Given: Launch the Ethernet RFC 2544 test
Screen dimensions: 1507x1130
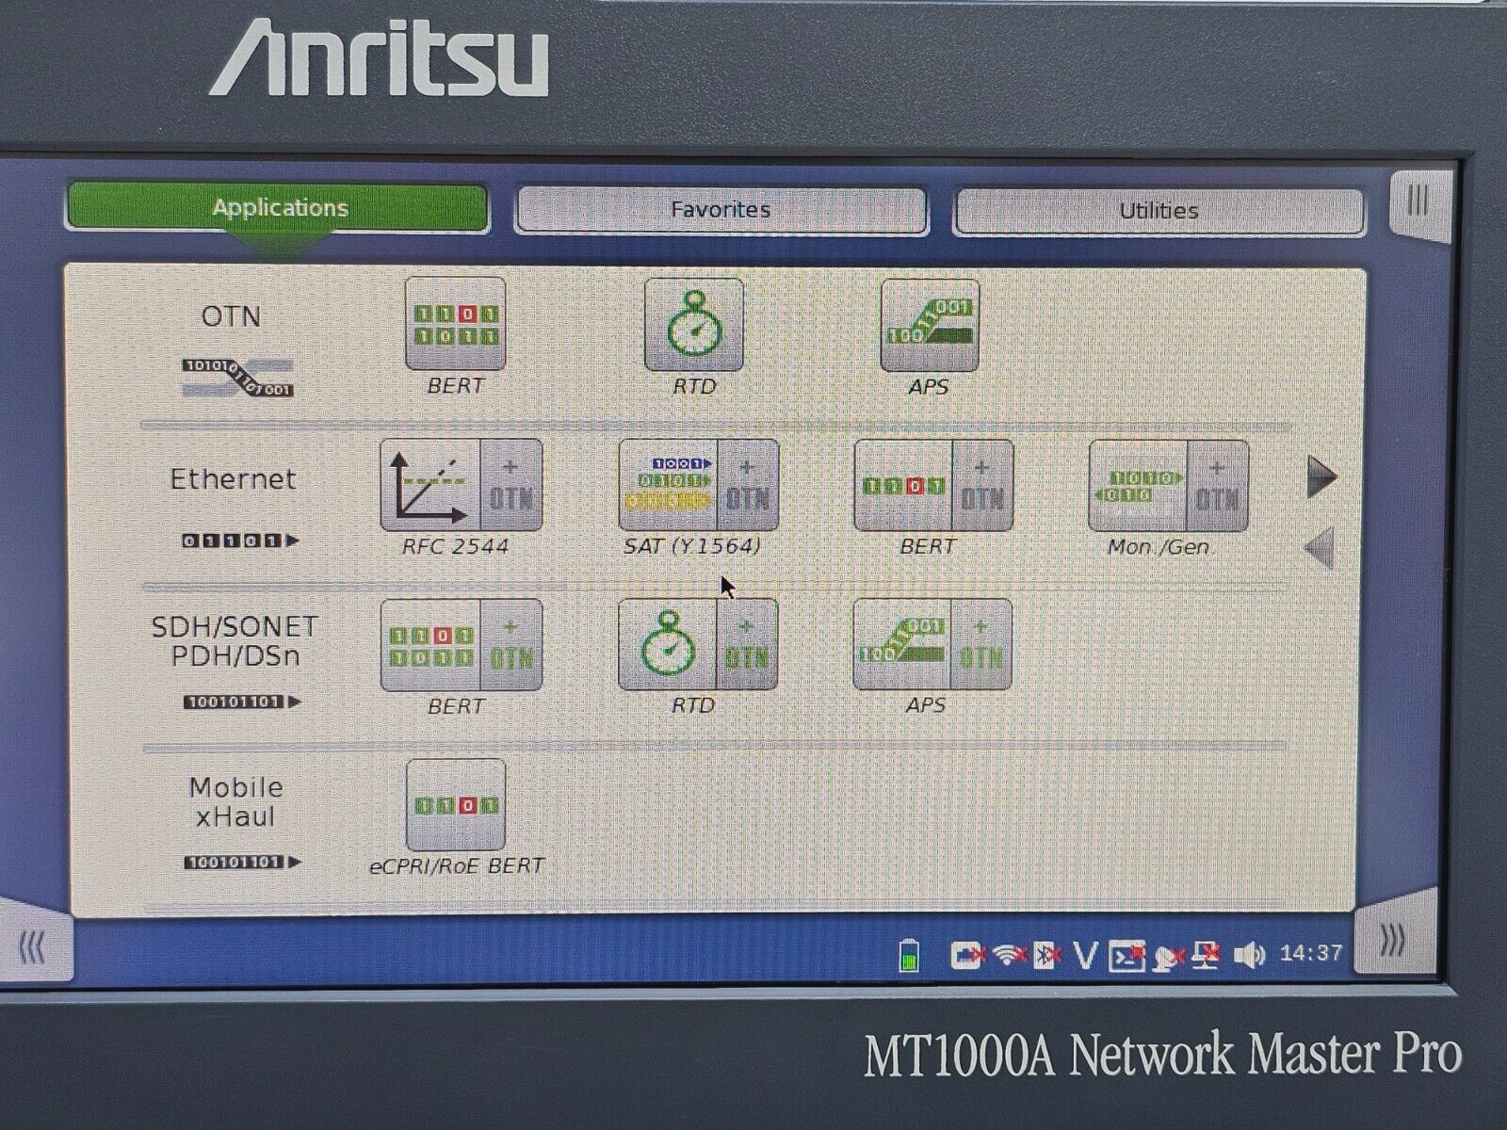Looking at the screenshot, I should pyautogui.click(x=429, y=486).
